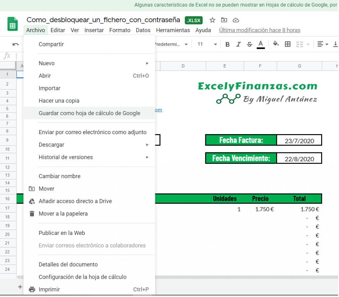Click the add sheet plus icon

click(x=20, y=287)
